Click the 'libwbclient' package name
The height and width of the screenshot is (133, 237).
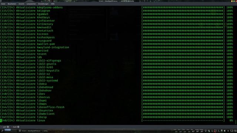[x=46, y=114]
